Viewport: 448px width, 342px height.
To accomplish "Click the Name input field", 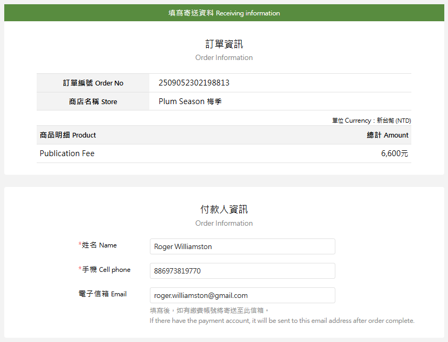I will pyautogui.click(x=242, y=246).
